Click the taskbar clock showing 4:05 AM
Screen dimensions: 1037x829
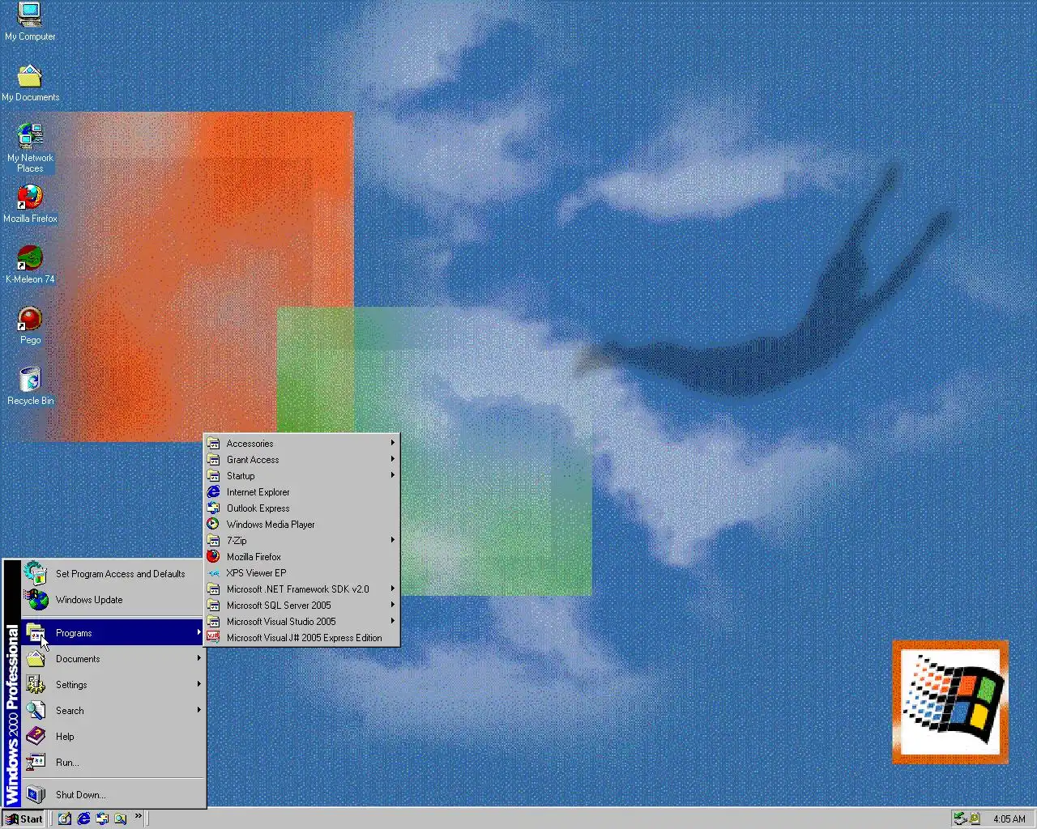click(x=1009, y=818)
